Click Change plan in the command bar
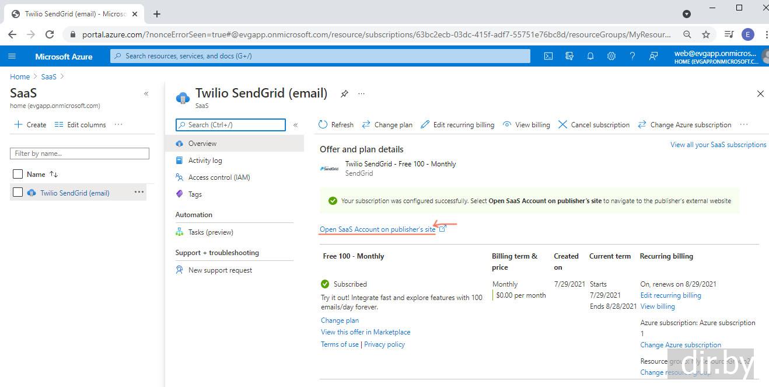The height and width of the screenshot is (387, 769). [x=387, y=125]
